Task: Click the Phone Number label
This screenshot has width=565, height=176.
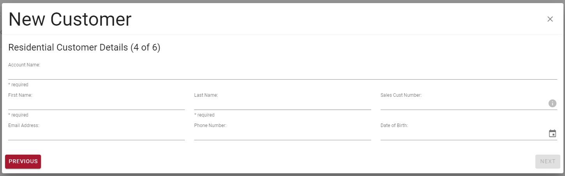Action: click(x=210, y=125)
